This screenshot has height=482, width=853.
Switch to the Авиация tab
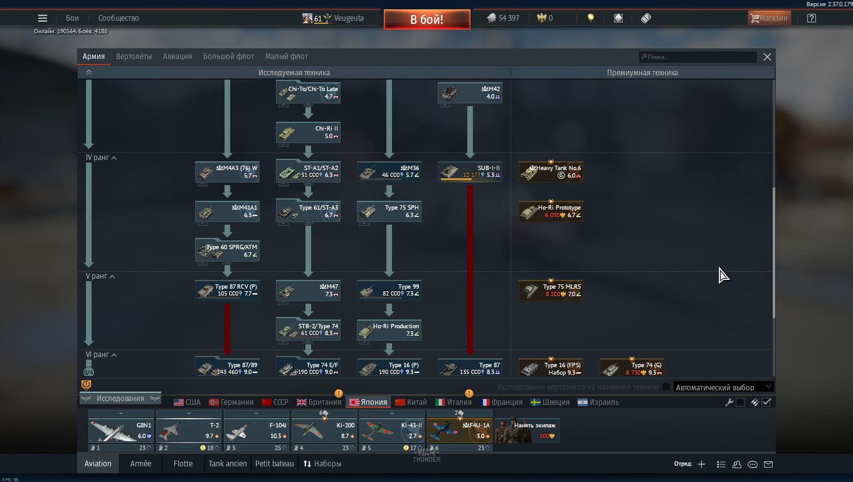point(177,56)
